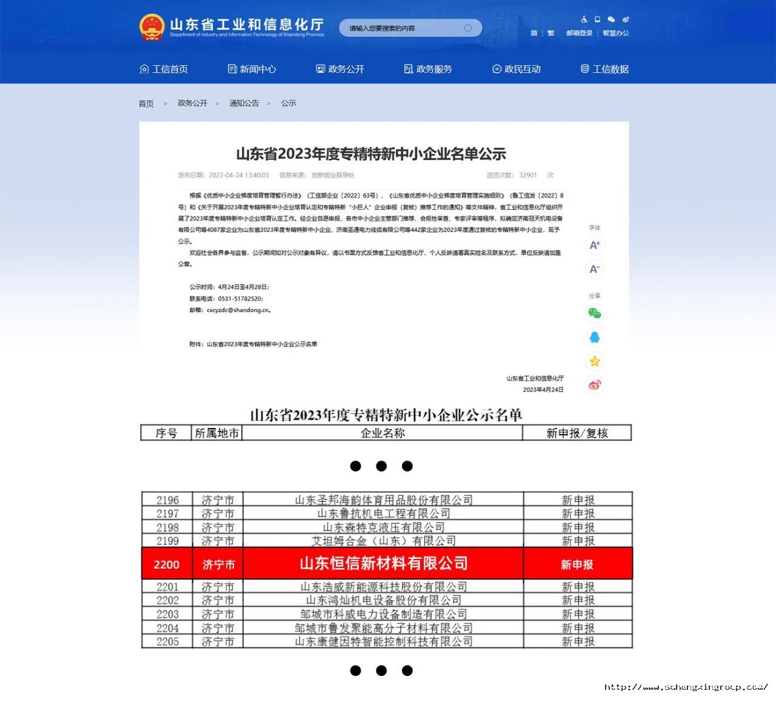Share article via red Weibo icon
The height and width of the screenshot is (705, 776).
[x=595, y=385]
